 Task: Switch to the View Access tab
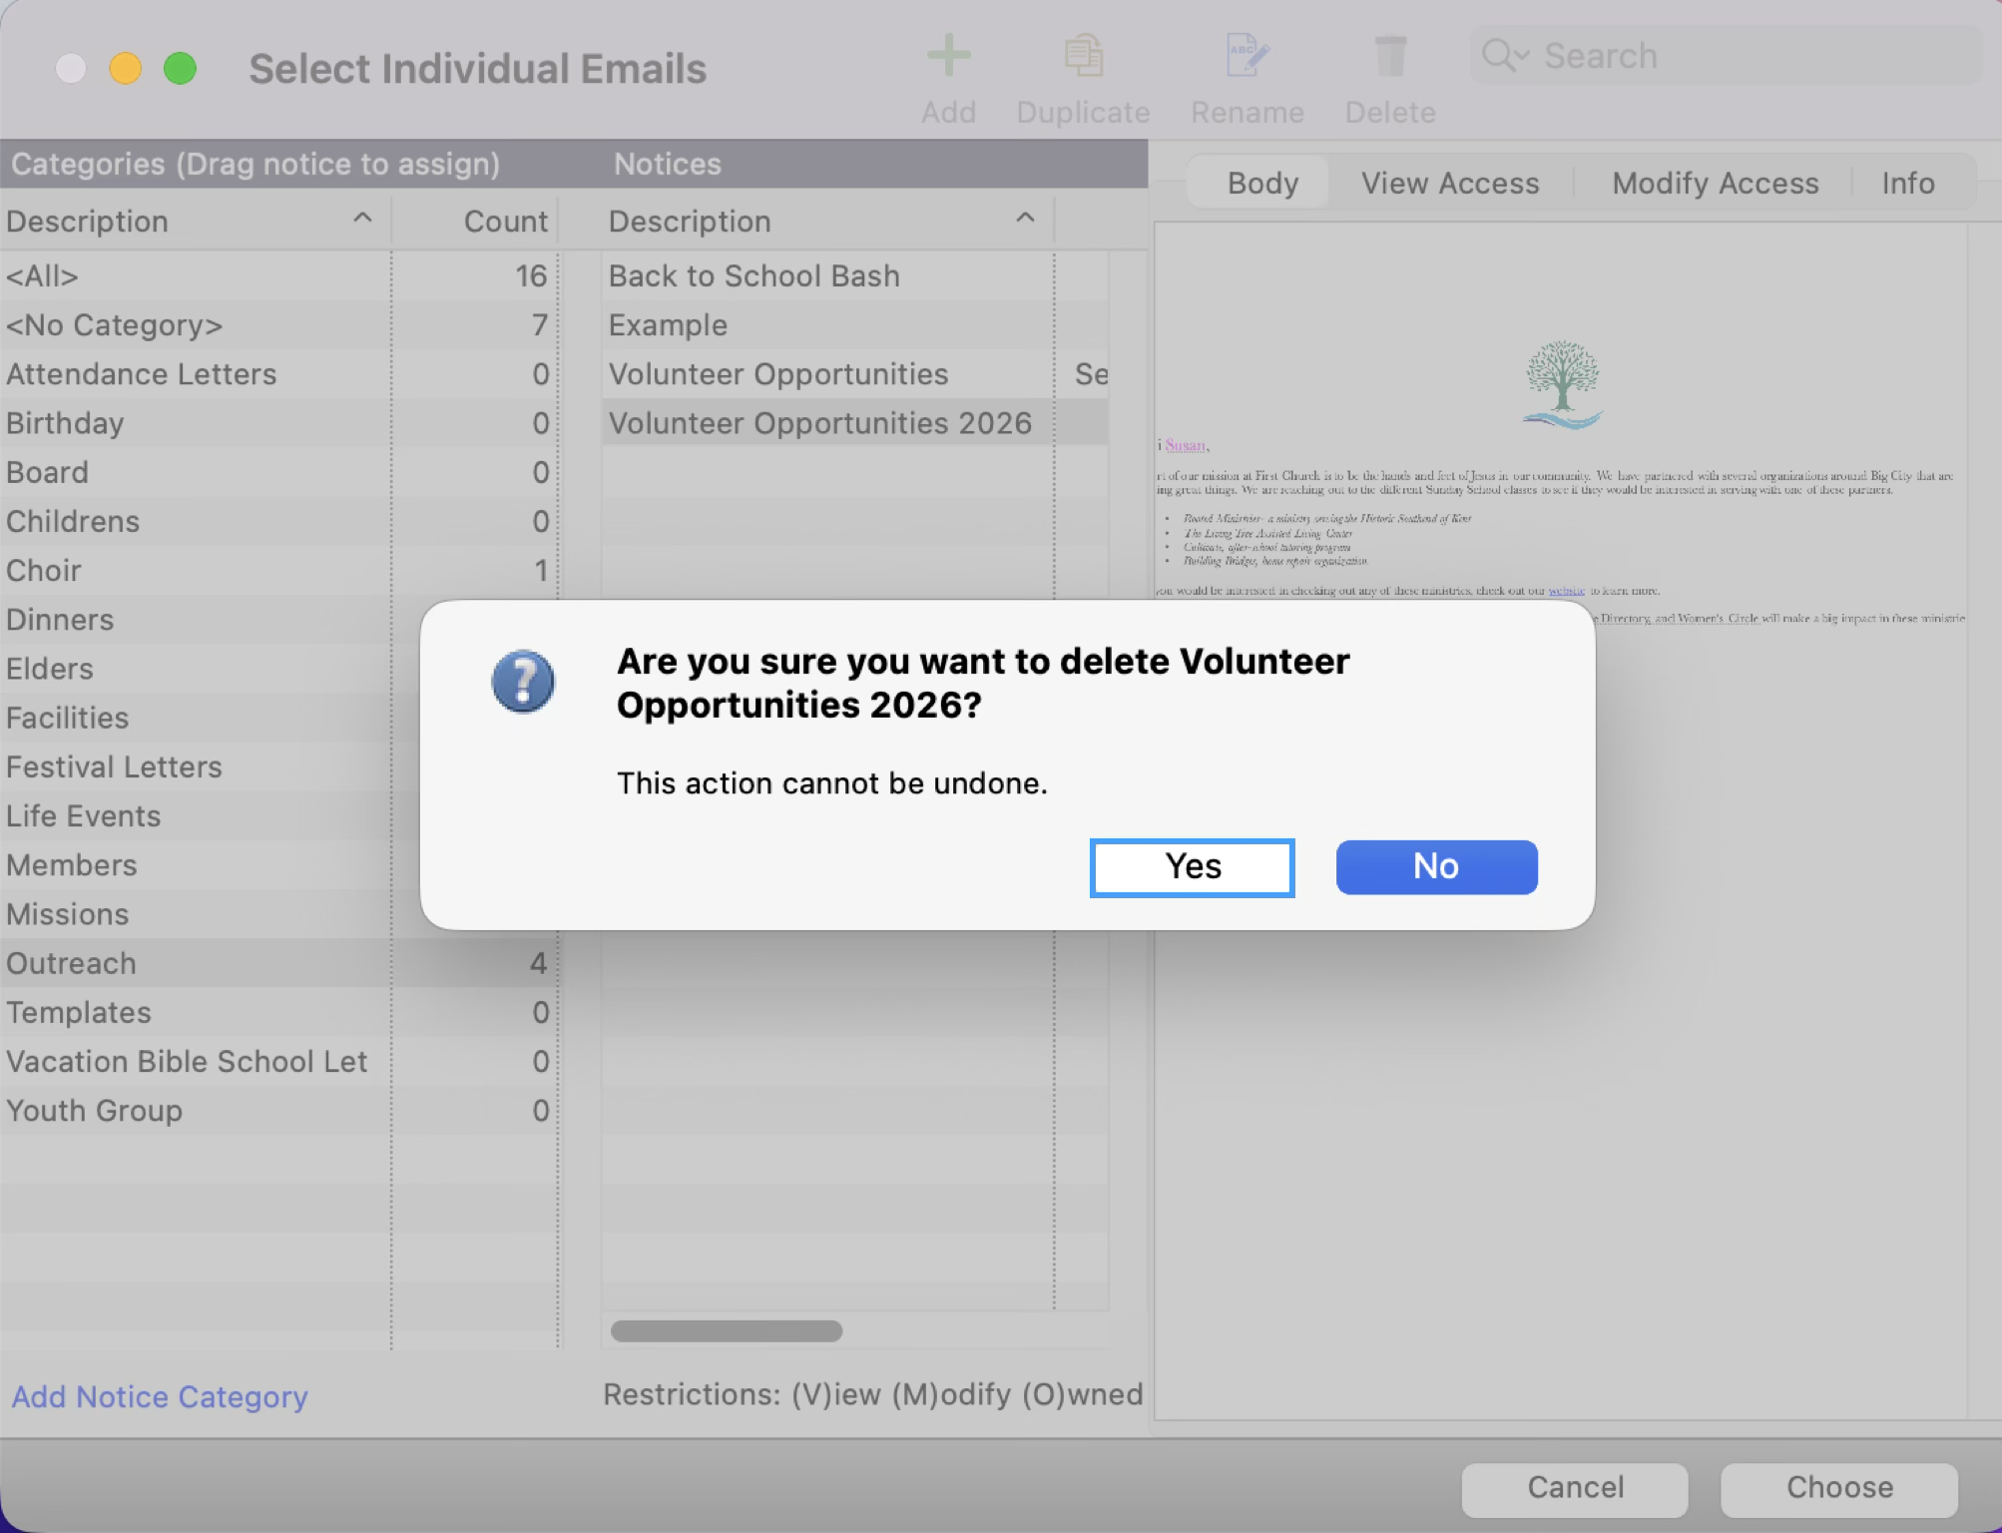[1450, 184]
